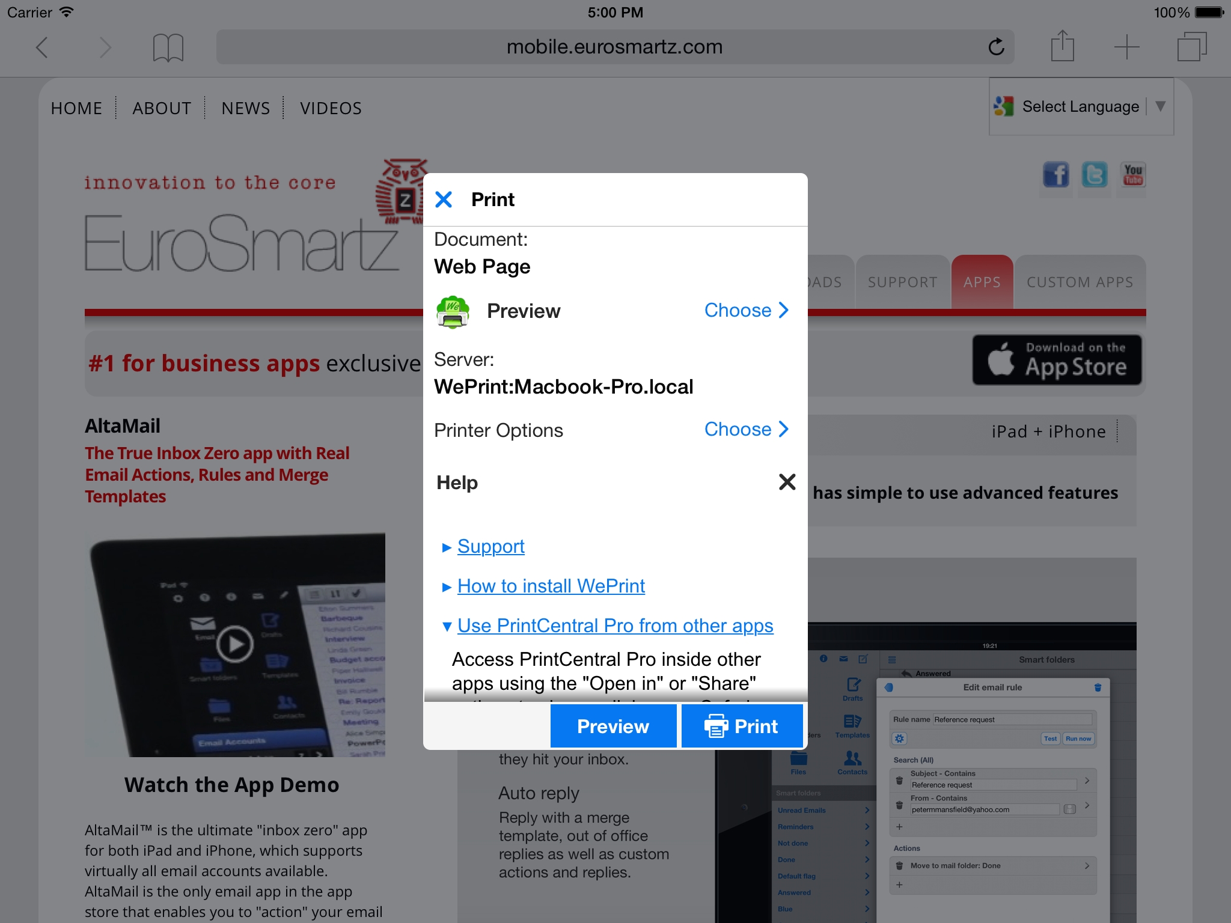Click the PrintCentral Pro Preview icon
This screenshot has width=1231, height=923.
tap(454, 311)
